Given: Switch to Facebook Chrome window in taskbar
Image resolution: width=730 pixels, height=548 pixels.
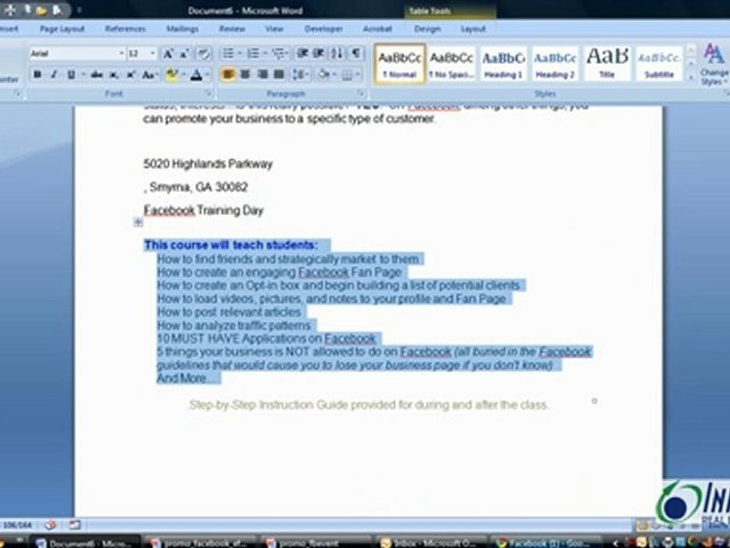Looking at the screenshot, I should 546,543.
